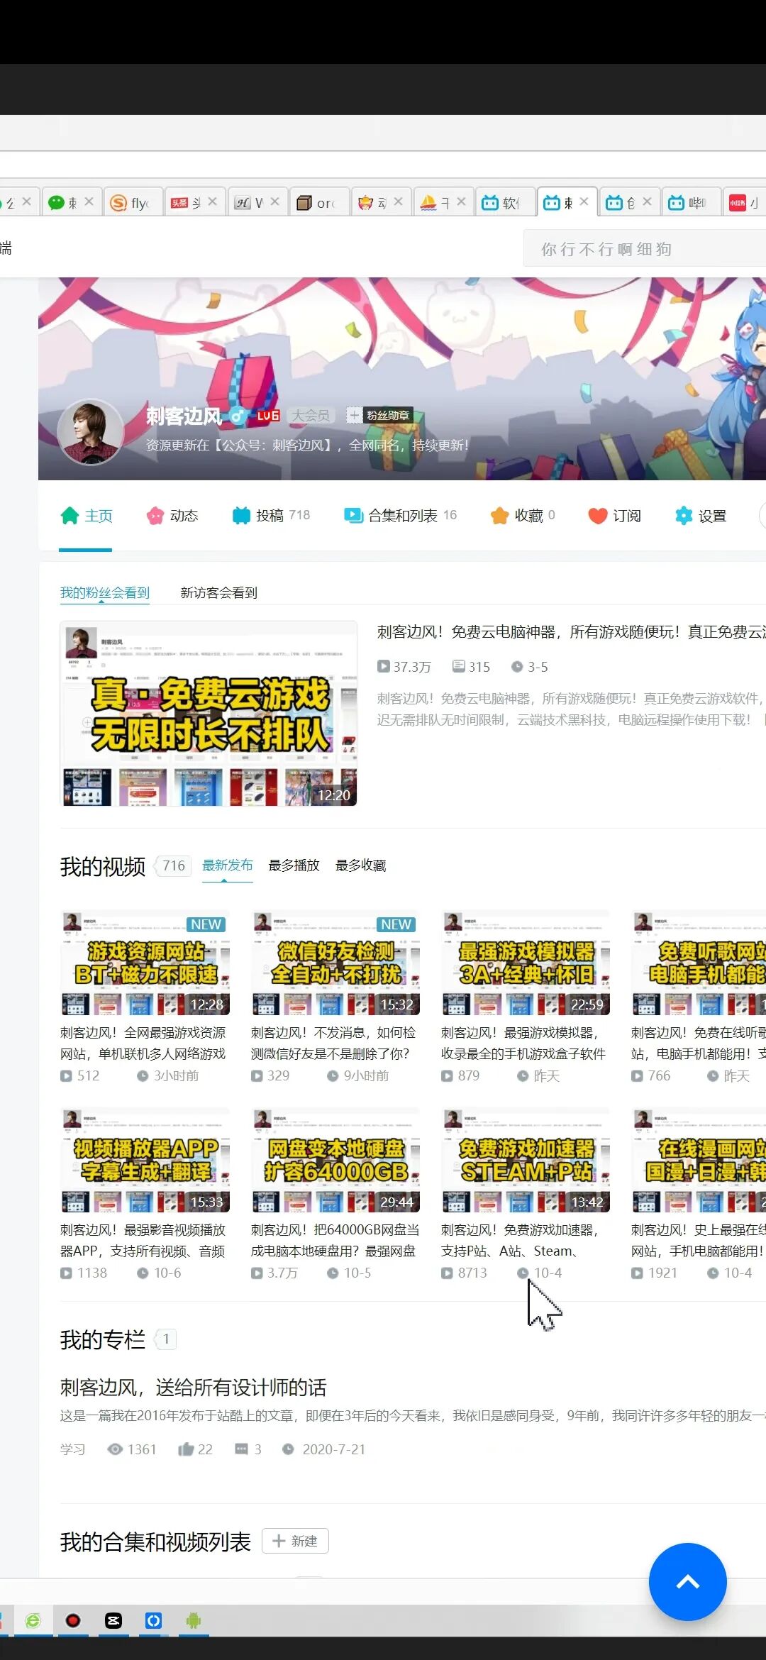Open the red record taskbar icon
This screenshot has width=766, height=1660.
coord(73,1621)
